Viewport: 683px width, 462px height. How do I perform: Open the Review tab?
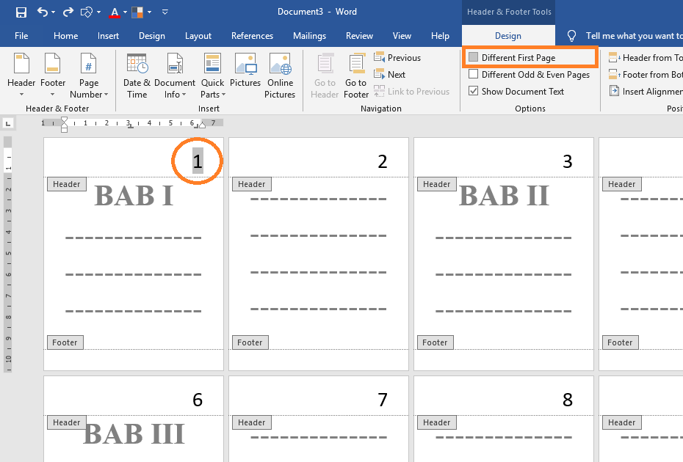[x=359, y=36]
